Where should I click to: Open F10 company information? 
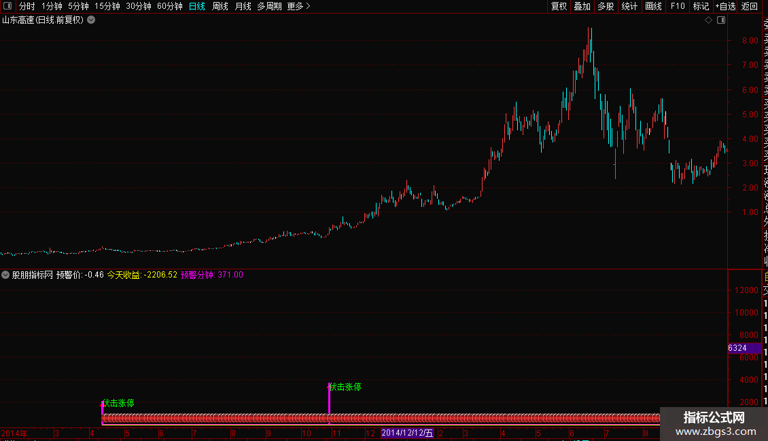click(678, 6)
